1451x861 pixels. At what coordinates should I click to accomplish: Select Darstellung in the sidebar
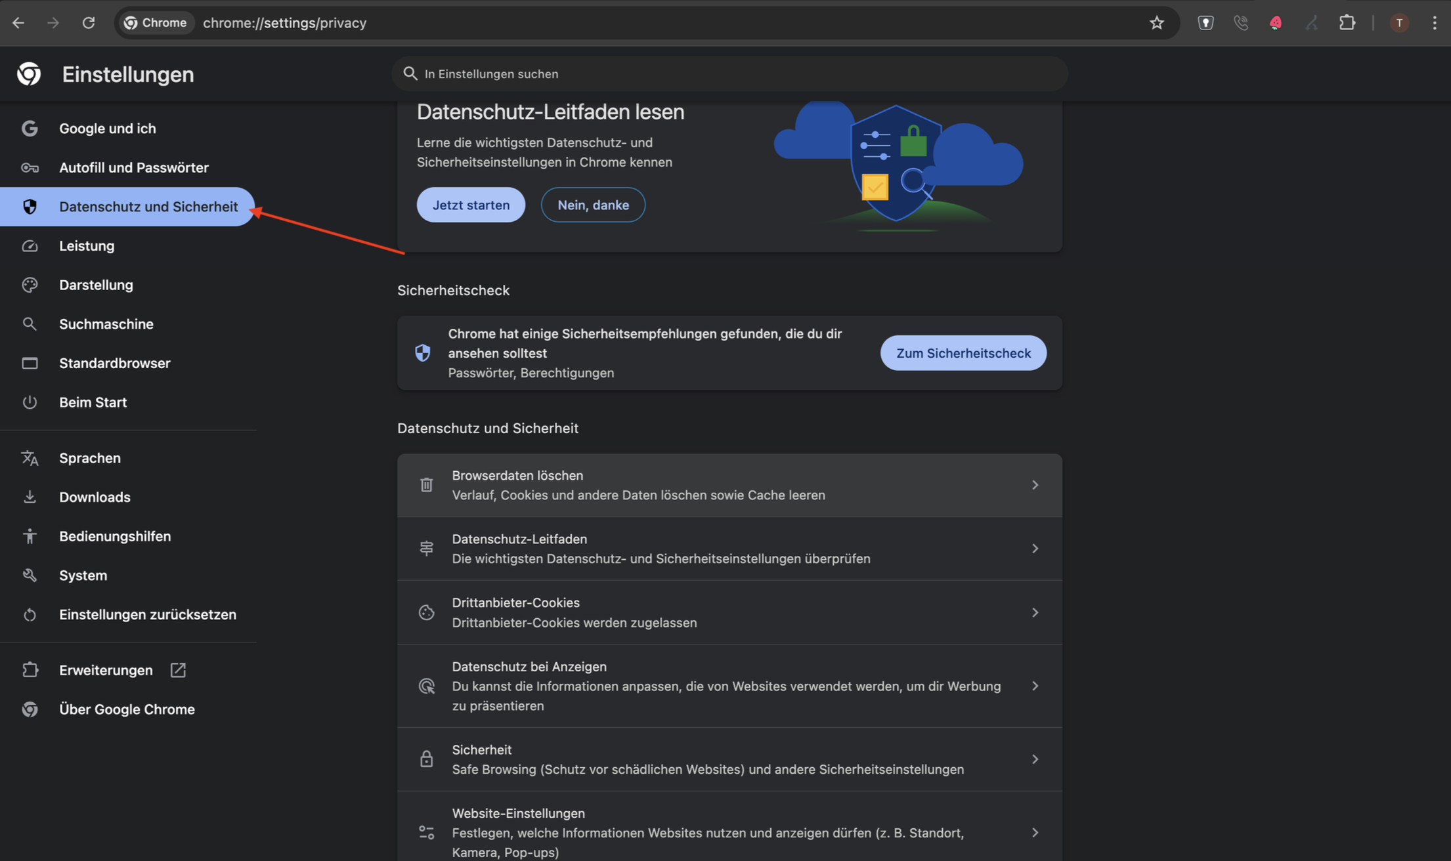tap(96, 285)
